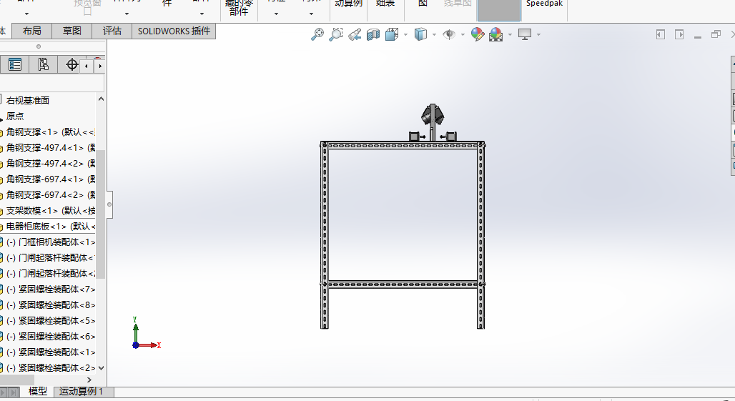This screenshot has height=401, width=735.
Task: Click the Display Style cube icon
Action: click(x=420, y=34)
